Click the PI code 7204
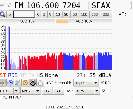Screen dimensions: 133x109 tap(71, 5)
